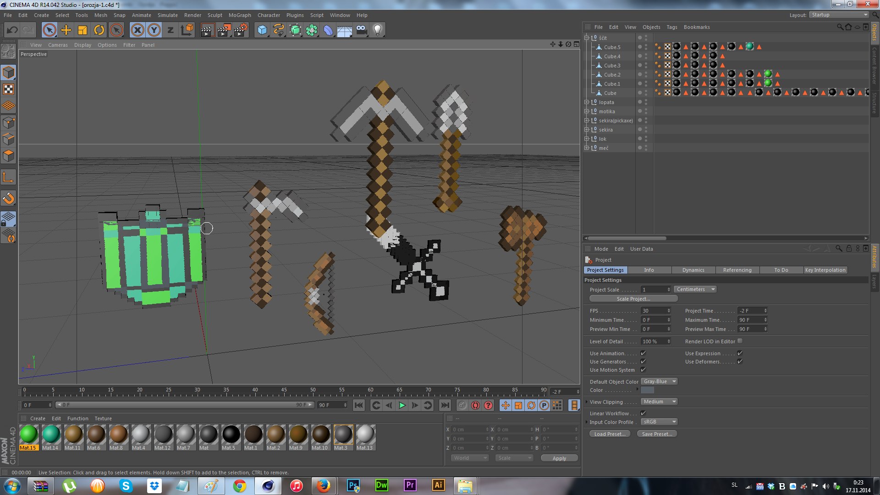Switch to the Dynamics tab
Viewport: 880px width, 495px height.
pyautogui.click(x=693, y=270)
